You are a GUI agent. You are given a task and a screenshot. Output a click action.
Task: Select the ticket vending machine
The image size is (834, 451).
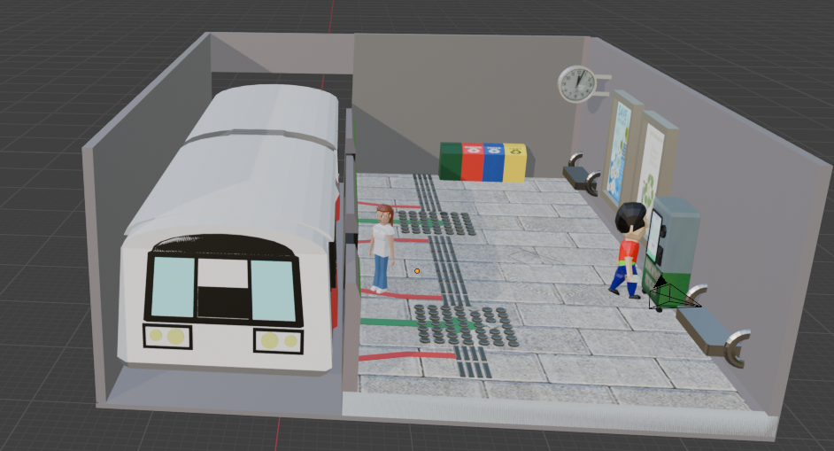676,240
